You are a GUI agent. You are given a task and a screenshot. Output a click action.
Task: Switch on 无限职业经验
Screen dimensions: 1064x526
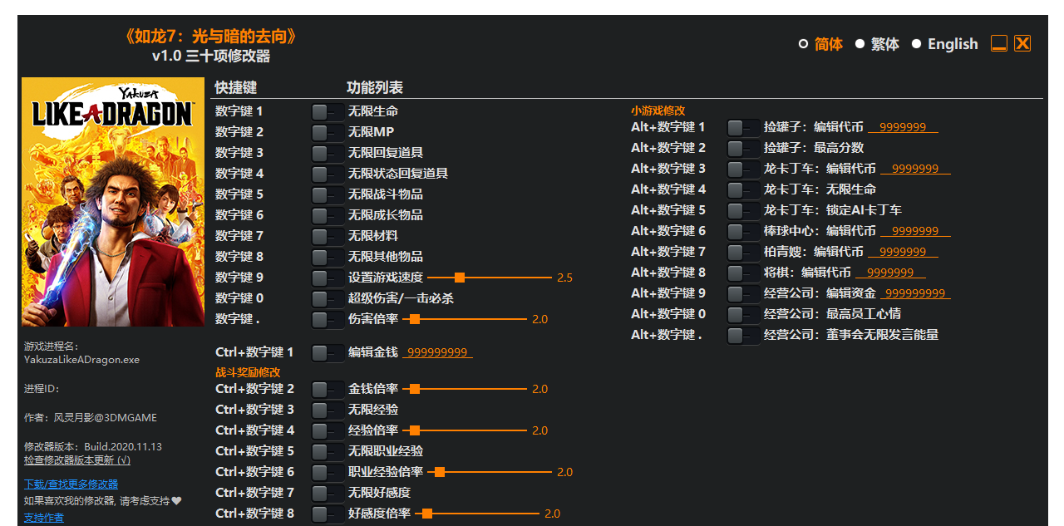point(328,451)
